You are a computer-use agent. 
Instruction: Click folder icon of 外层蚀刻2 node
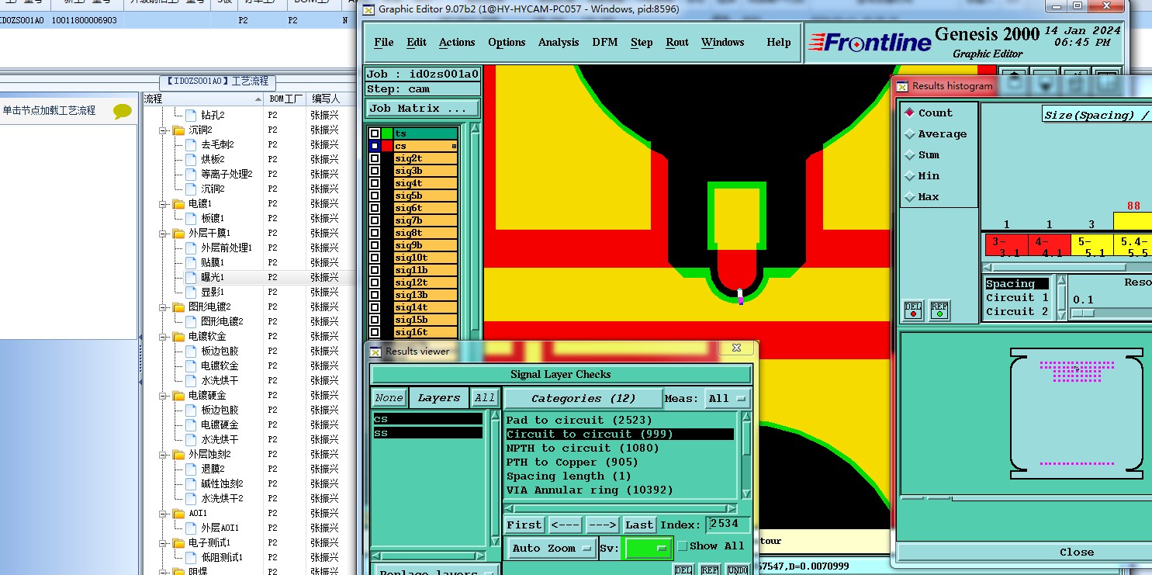click(179, 454)
